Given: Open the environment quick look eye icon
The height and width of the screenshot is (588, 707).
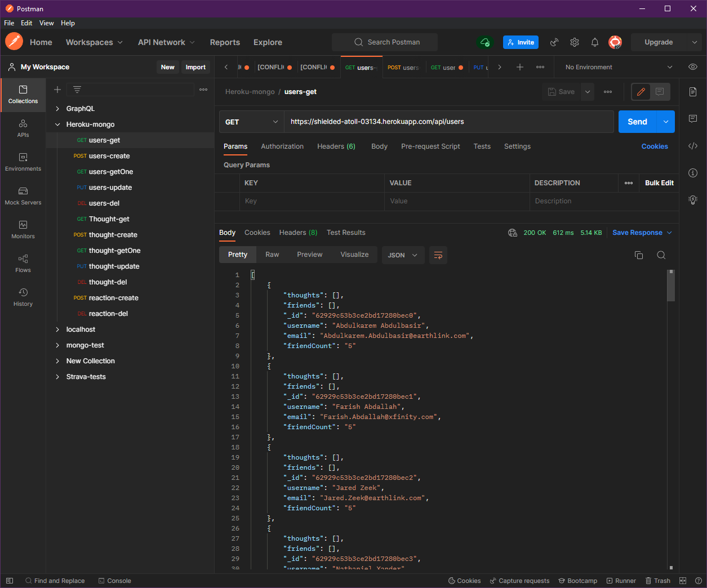Looking at the screenshot, I should pos(692,66).
